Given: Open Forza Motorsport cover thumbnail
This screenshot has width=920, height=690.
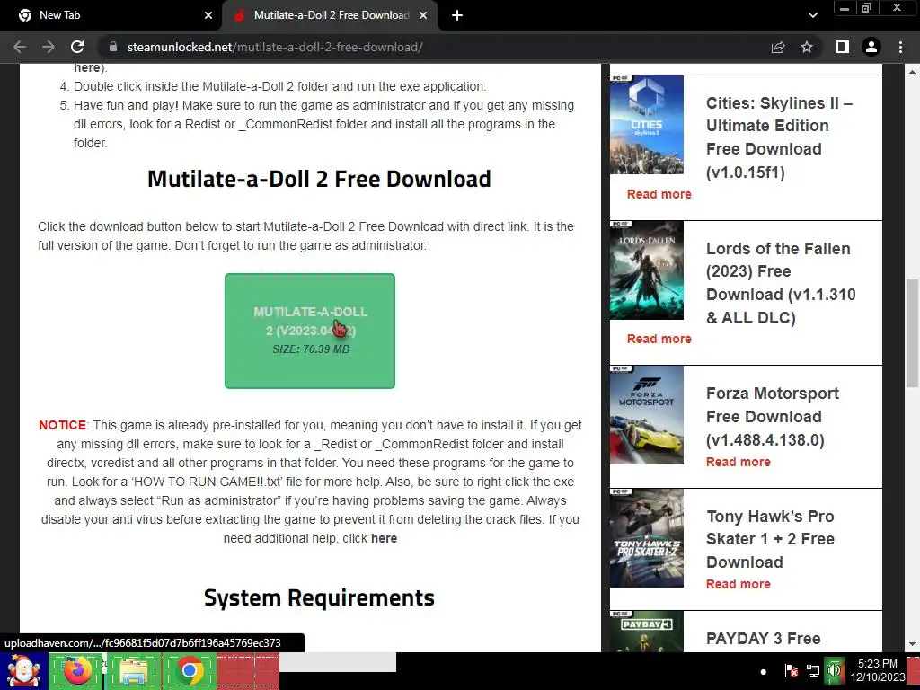Looking at the screenshot, I should coord(647,415).
